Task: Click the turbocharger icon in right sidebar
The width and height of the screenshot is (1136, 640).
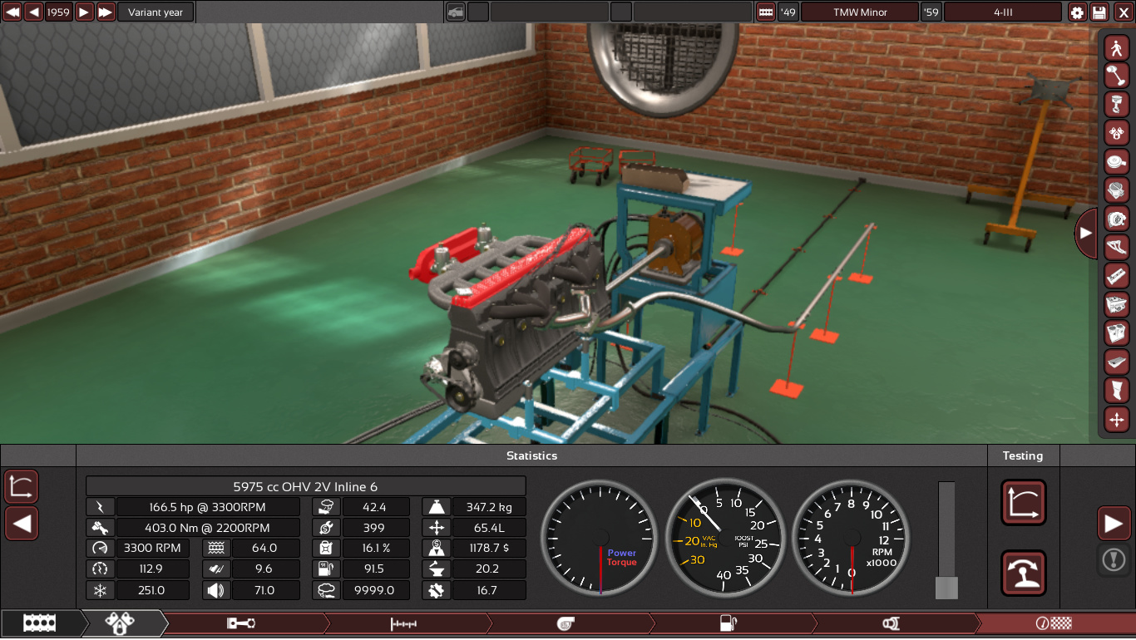Action: pos(1116,219)
